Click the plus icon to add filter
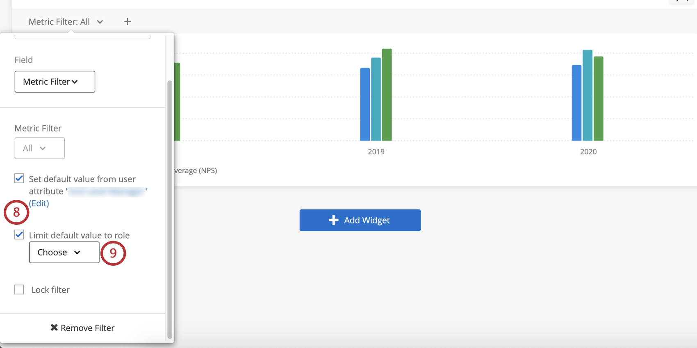The image size is (697, 348). point(127,22)
